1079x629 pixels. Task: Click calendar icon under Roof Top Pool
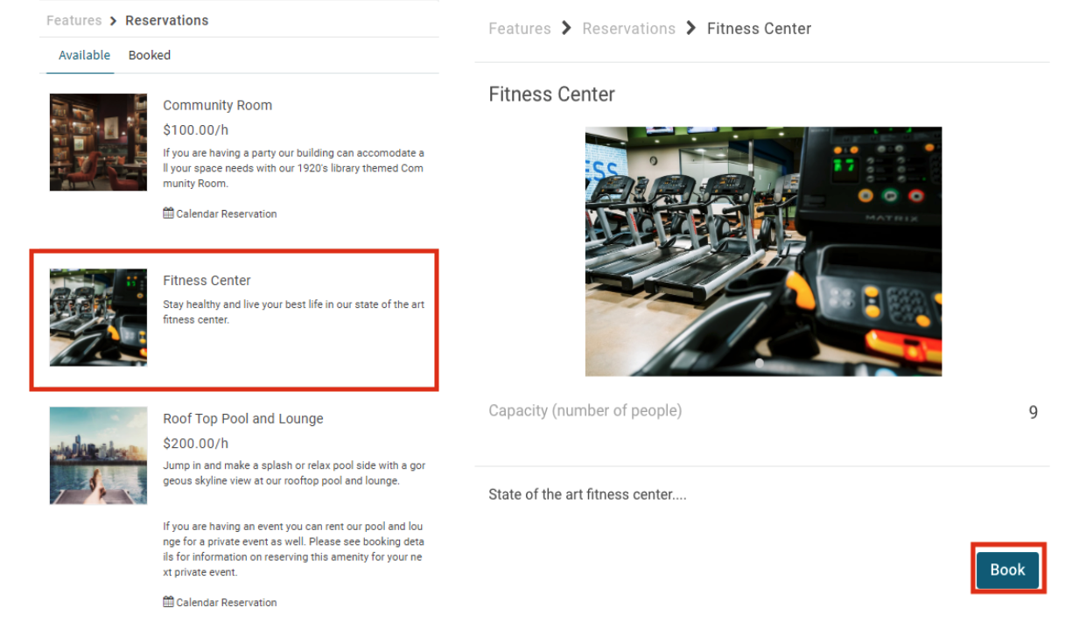[168, 602]
